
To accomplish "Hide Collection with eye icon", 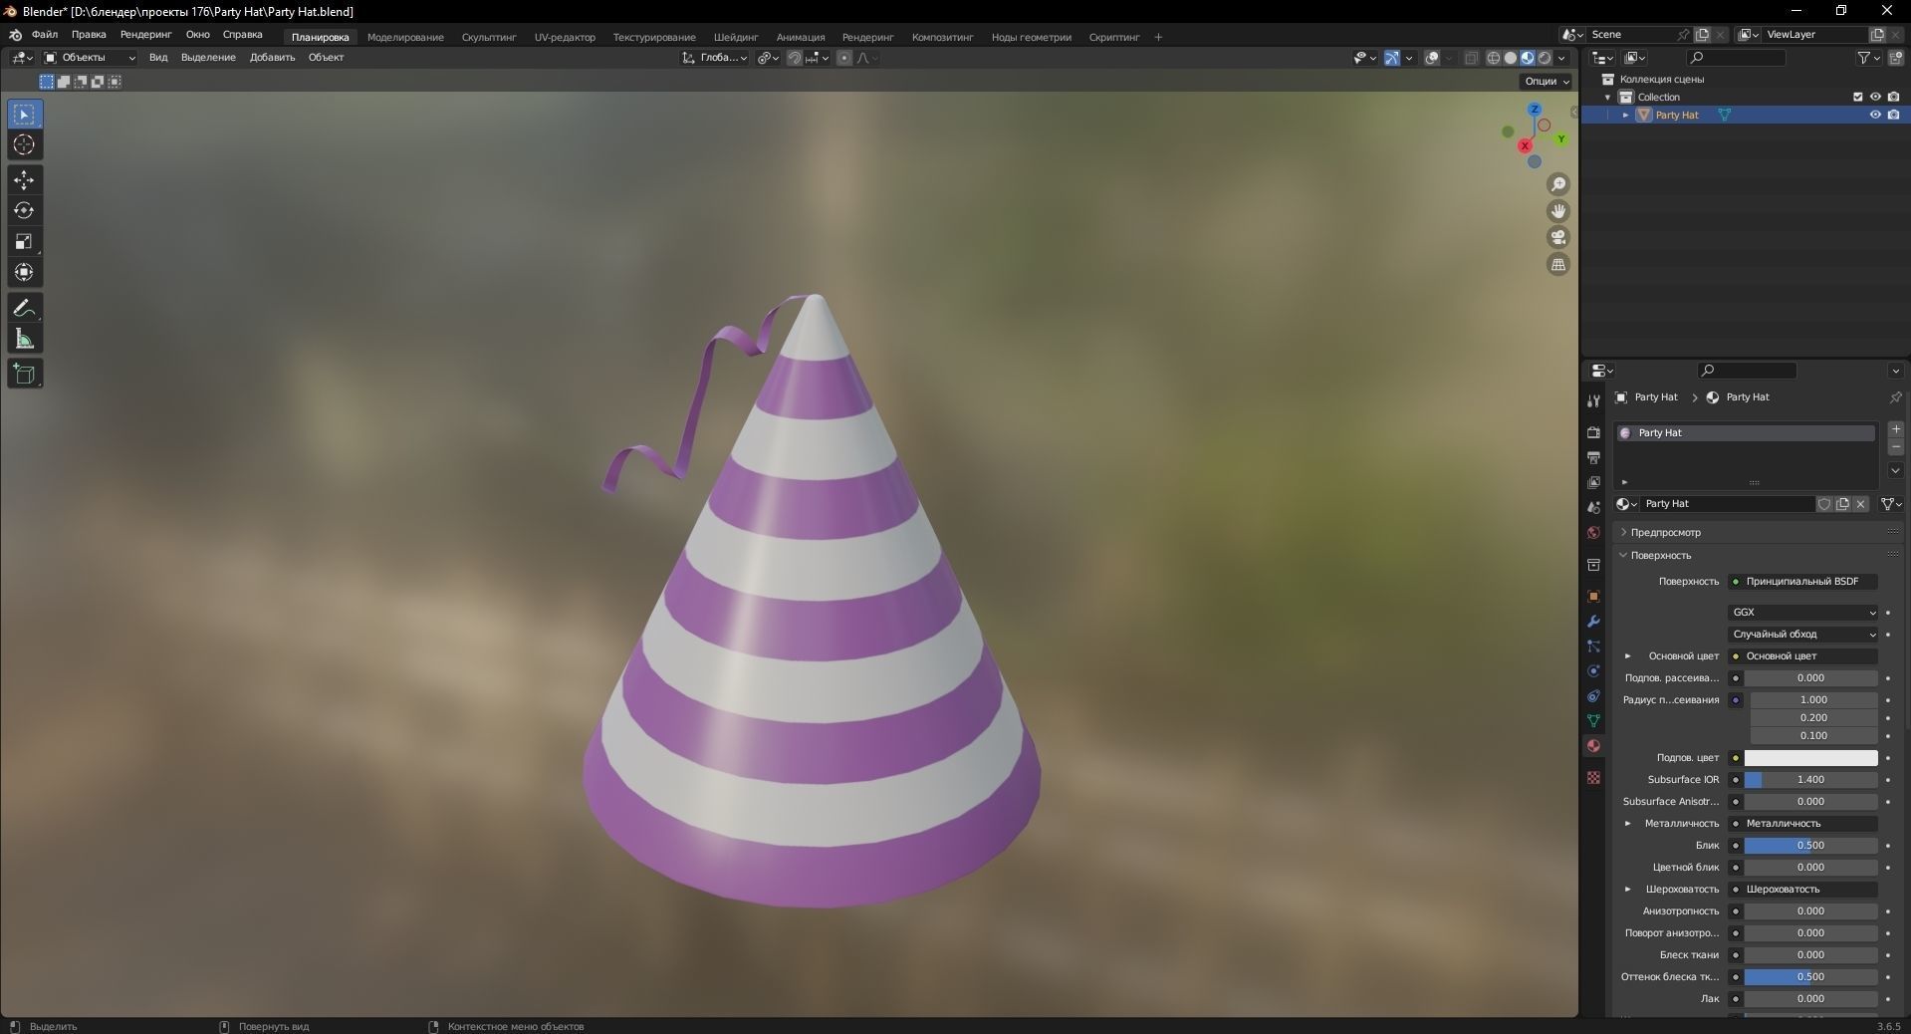I will tap(1875, 97).
